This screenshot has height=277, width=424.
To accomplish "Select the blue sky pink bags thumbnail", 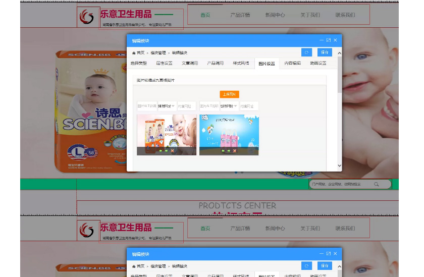I will pyautogui.click(x=229, y=135).
